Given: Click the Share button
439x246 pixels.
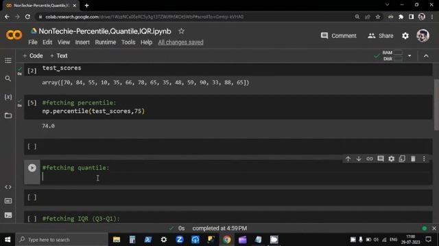Looking at the screenshot, I should (381, 36).
